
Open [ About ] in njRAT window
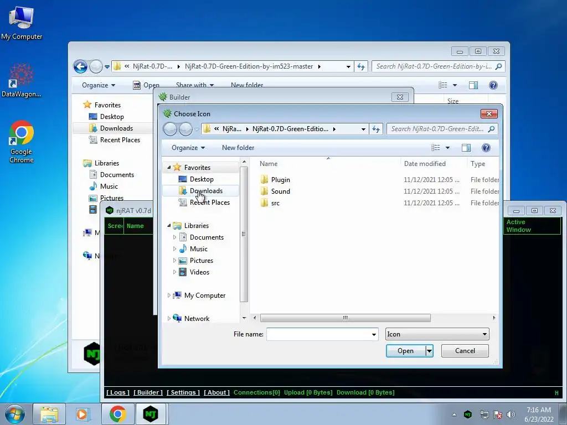coord(217,392)
